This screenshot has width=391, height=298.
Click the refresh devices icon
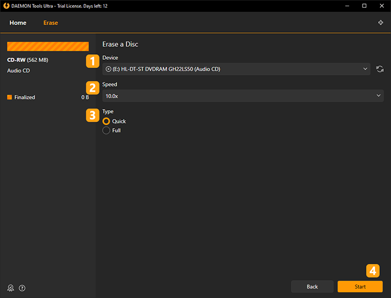(x=380, y=69)
